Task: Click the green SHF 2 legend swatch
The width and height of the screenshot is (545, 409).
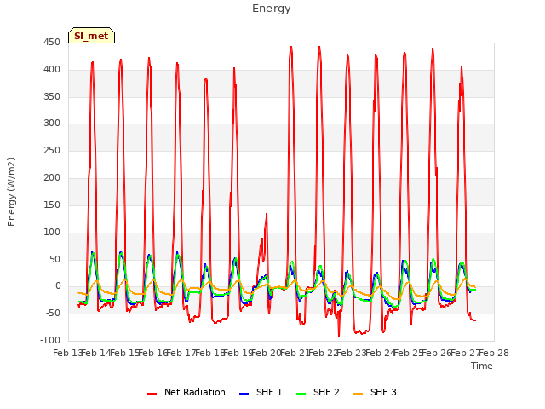Action: (301, 394)
